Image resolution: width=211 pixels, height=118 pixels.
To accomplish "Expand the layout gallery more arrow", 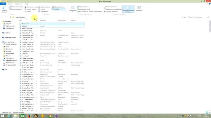I will (66, 11).
